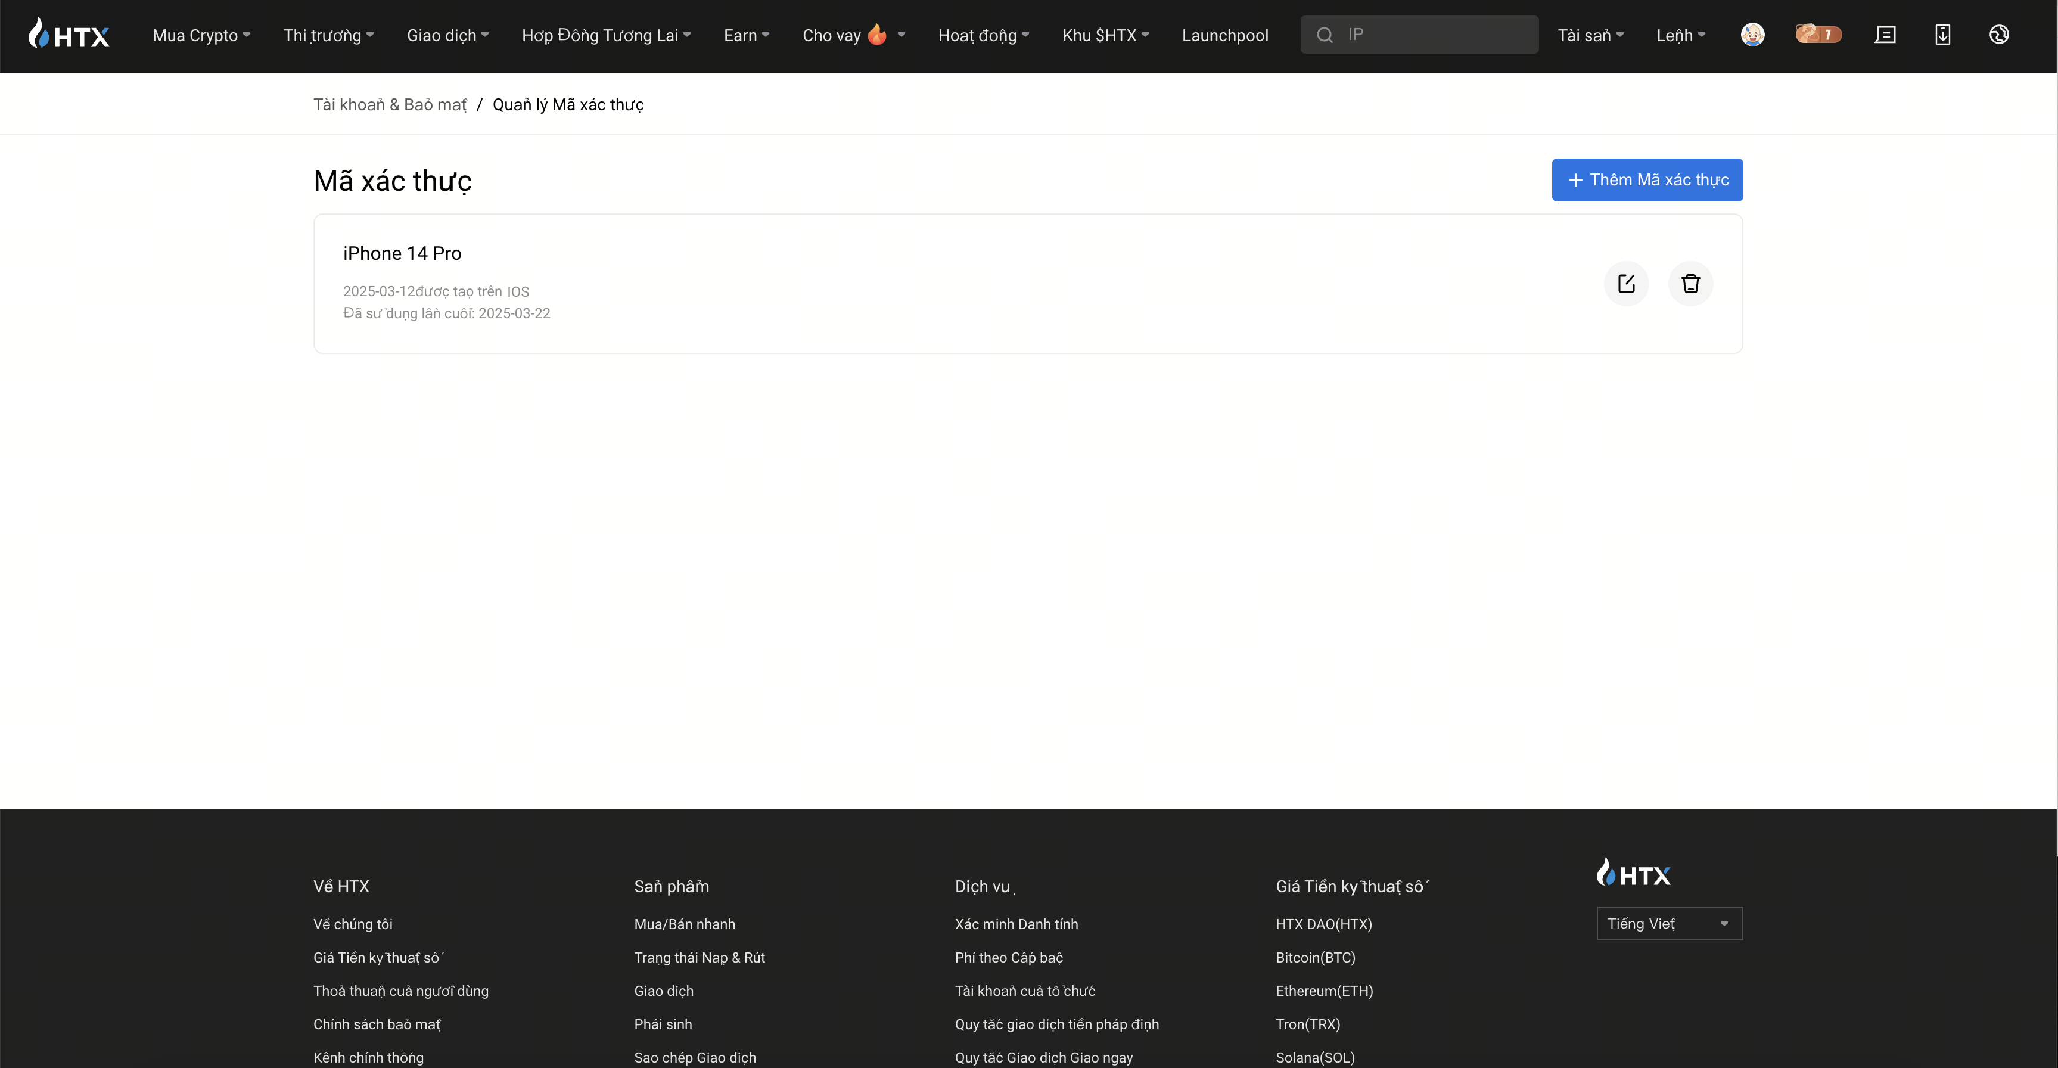Open the user avatar profile icon
The width and height of the screenshot is (2058, 1068).
pyautogui.click(x=1752, y=35)
